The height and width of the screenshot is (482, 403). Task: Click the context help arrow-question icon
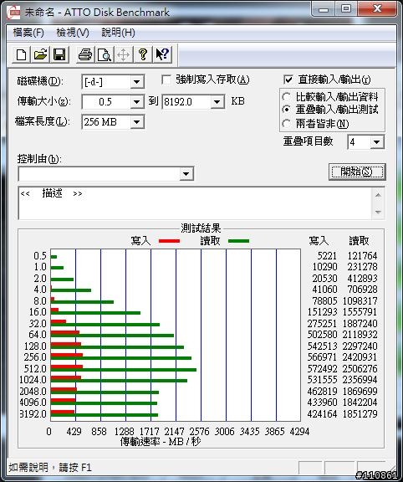click(x=162, y=55)
